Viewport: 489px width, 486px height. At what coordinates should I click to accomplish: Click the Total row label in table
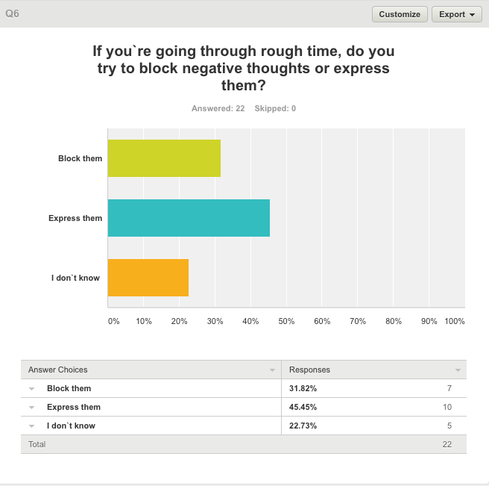[37, 444]
